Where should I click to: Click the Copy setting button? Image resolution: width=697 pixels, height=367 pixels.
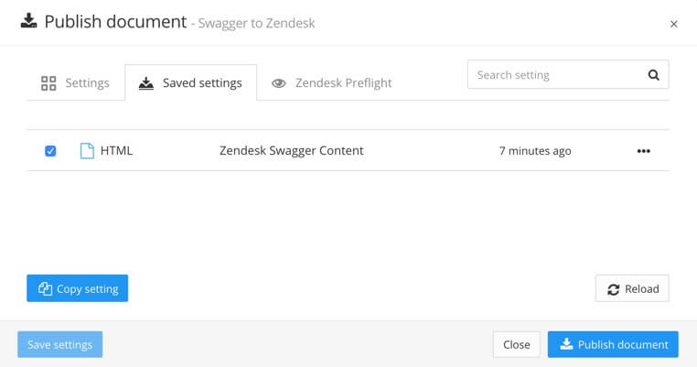point(78,288)
